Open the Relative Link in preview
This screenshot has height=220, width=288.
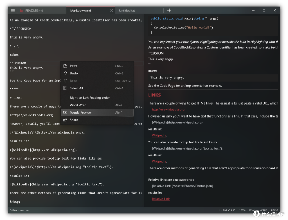pyautogui.click(x=161, y=199)
